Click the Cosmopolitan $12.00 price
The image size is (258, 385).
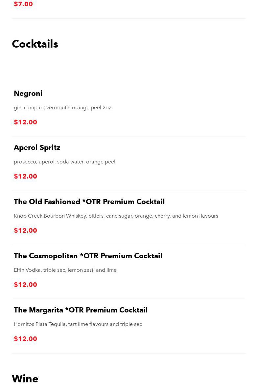coord(25,285)
